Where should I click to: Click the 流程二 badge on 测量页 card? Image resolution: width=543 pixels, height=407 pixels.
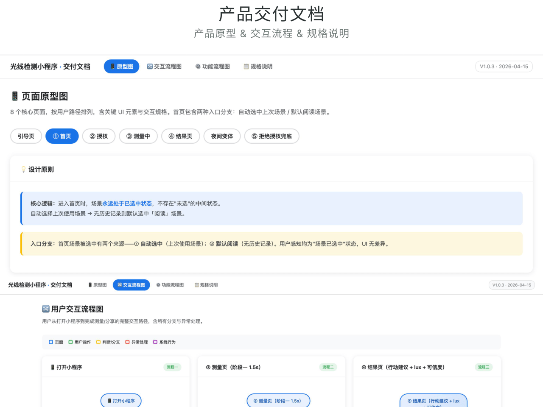(328, 367)
